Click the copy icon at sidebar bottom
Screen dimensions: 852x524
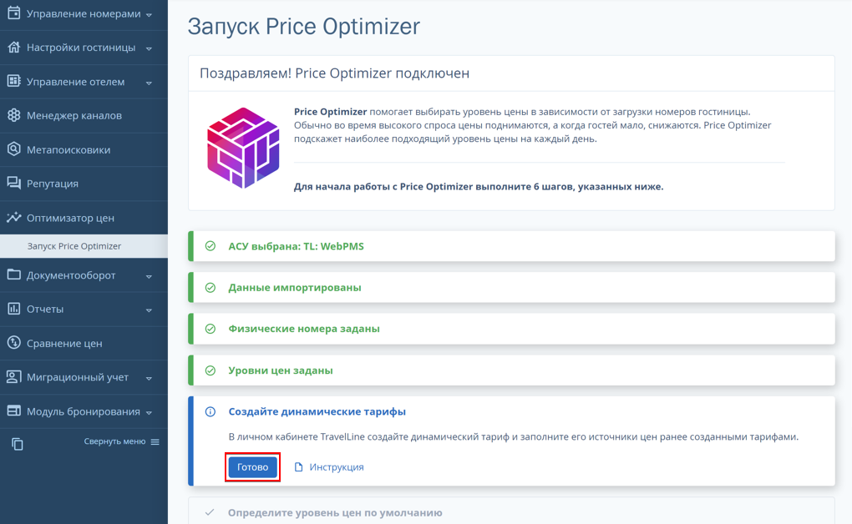pos(18,444)
